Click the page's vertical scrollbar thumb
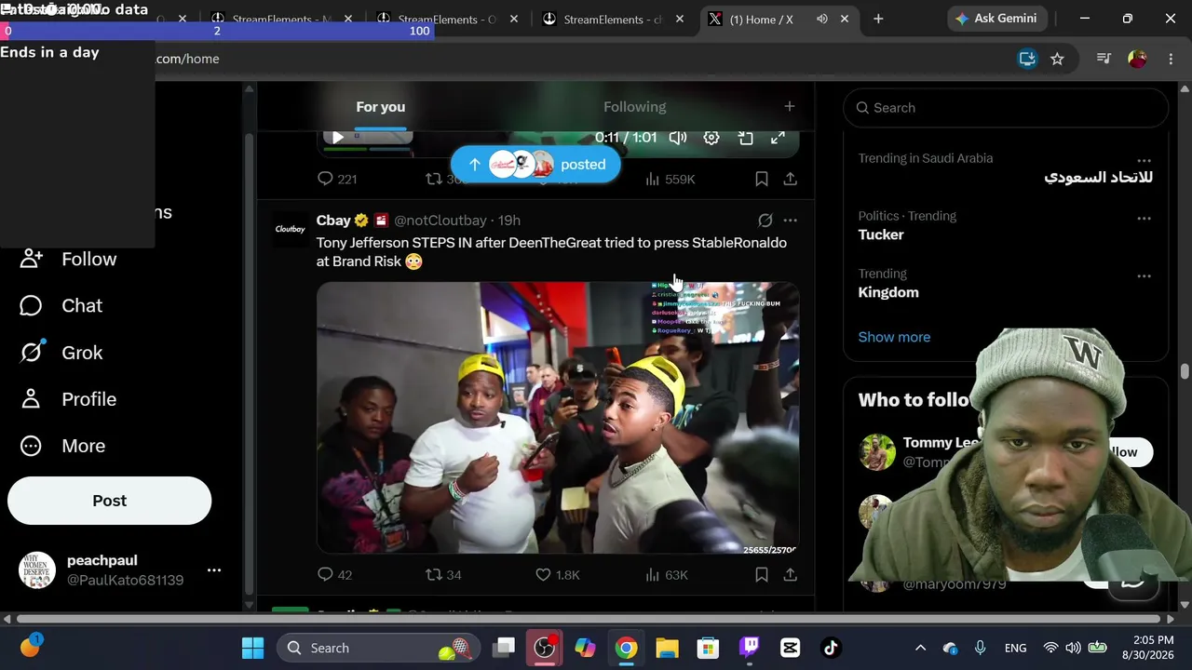Viewport: 1192px width, 670px height. point(1185,371)
